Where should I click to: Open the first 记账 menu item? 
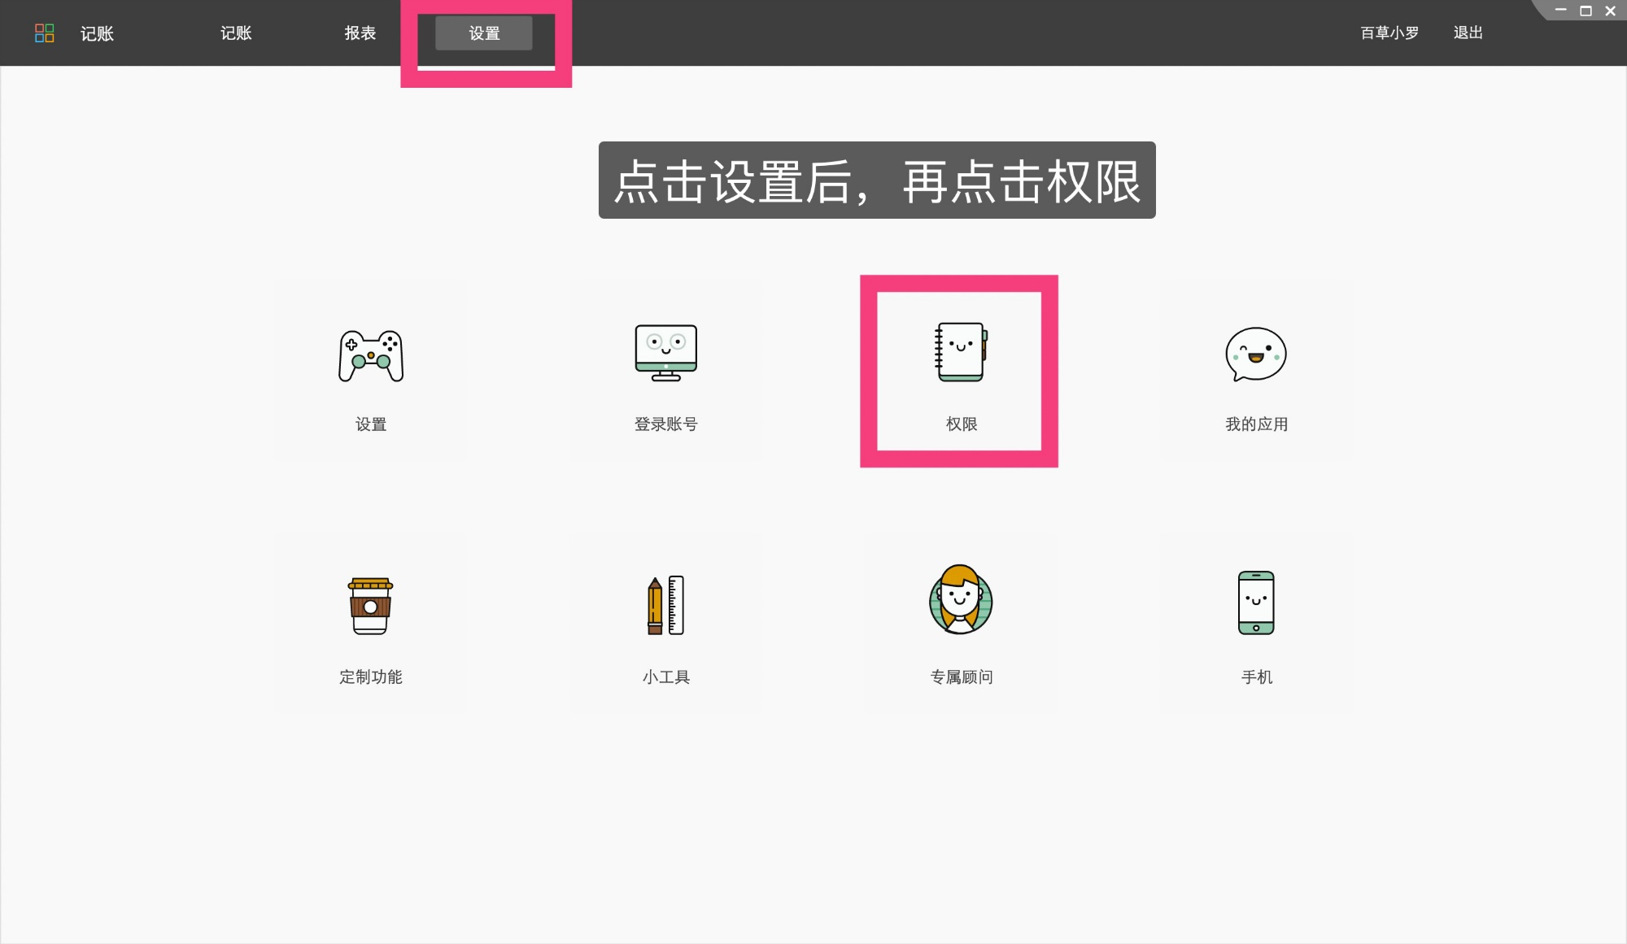[x=97, y=33]
